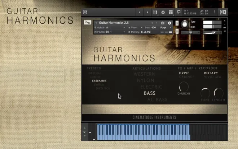The width and height of the screenshot is (238, 149).
Task: Toggle the CABINET effect
Action: (186, 77)
